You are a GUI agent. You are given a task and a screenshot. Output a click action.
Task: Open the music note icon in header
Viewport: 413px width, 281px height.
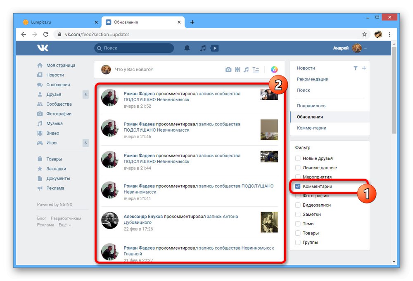tap(203, 48)
